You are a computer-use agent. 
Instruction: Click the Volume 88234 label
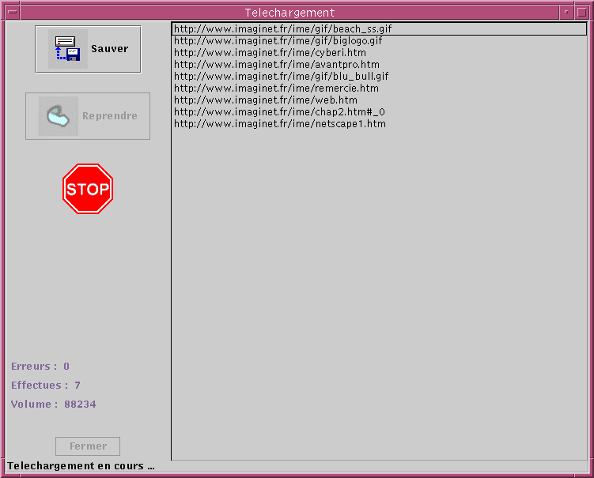(x=54, y=405)
